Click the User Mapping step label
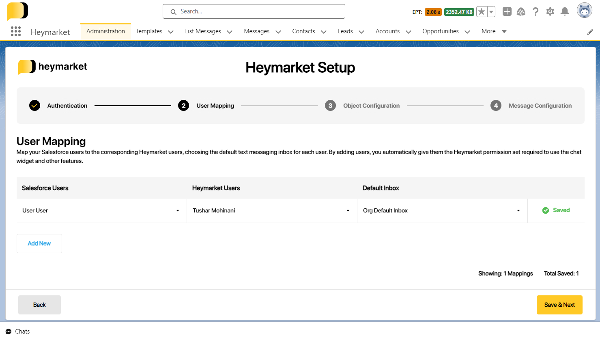The height and width of the screenshot is (338, 600). 215,106
